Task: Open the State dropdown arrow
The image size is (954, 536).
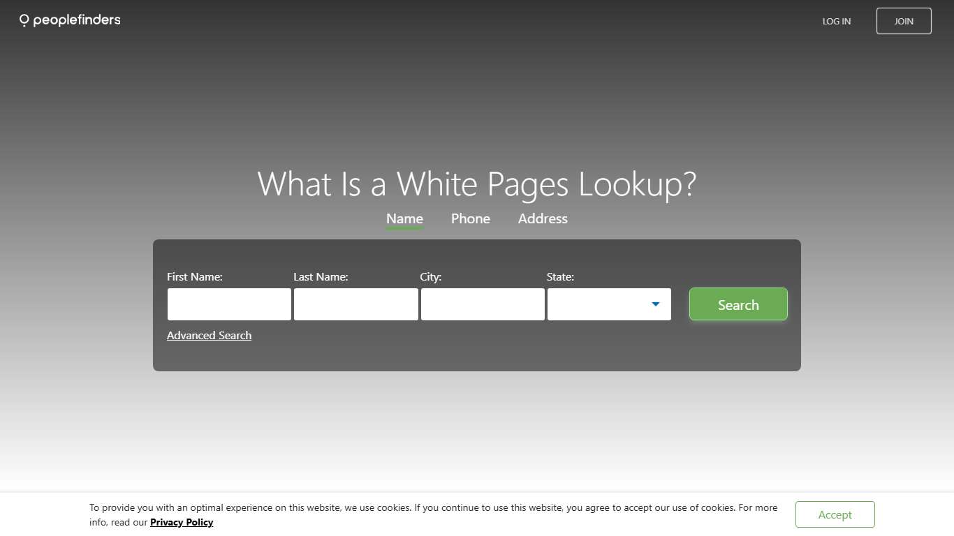Action: pos(655,304)
